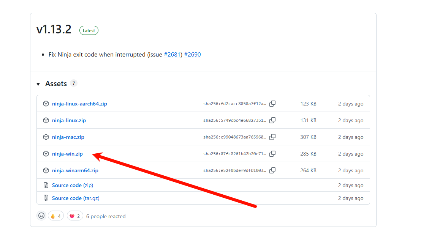This screenshot has height=233, width=440.
Task: Collapse the Assets section triangle
Action: click(38, 84)
